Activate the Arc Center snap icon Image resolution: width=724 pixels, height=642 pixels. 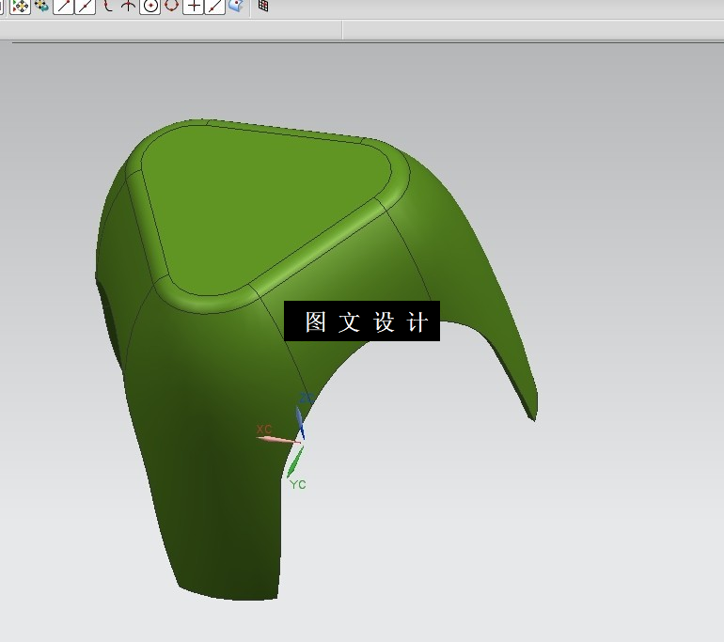pyautogui.click(x=150, y=6)
